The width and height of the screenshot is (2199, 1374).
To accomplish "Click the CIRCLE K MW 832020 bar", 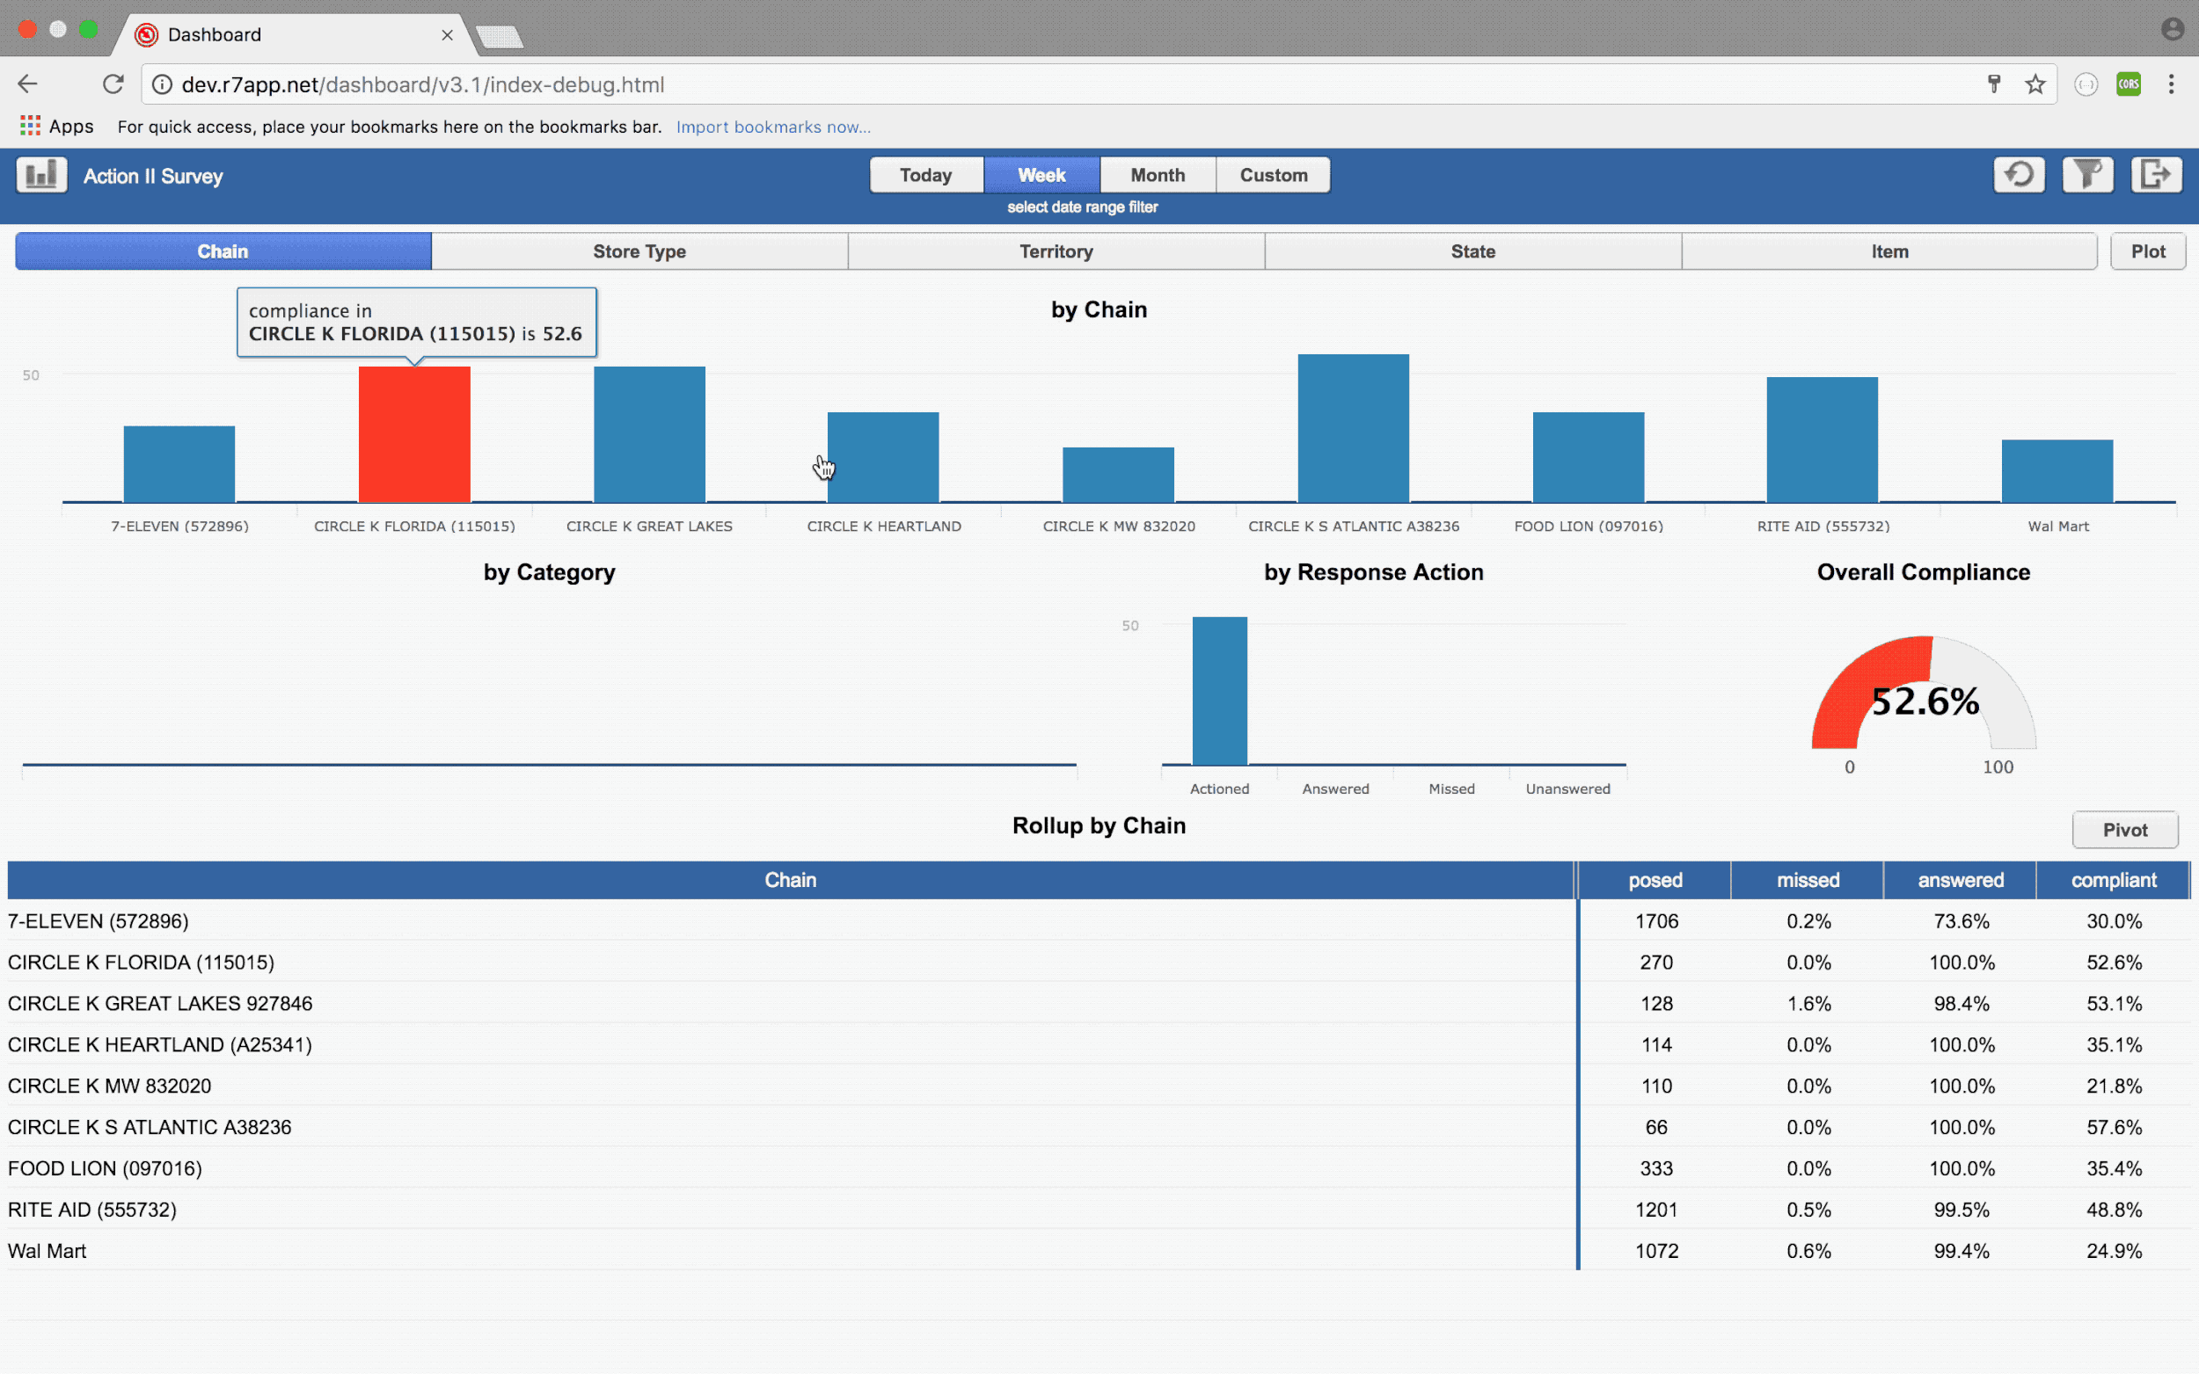I will click(1118, 475).
